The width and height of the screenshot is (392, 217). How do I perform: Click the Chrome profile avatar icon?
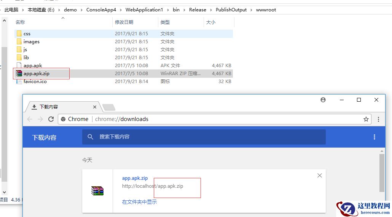323,100
